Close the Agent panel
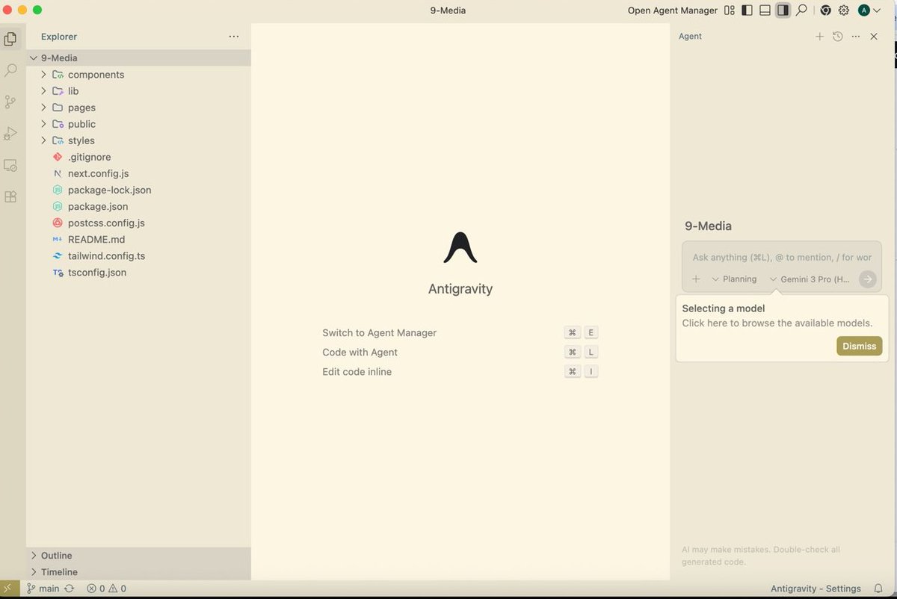This screenshot has height=599, width=897. (x=874, y=36)
